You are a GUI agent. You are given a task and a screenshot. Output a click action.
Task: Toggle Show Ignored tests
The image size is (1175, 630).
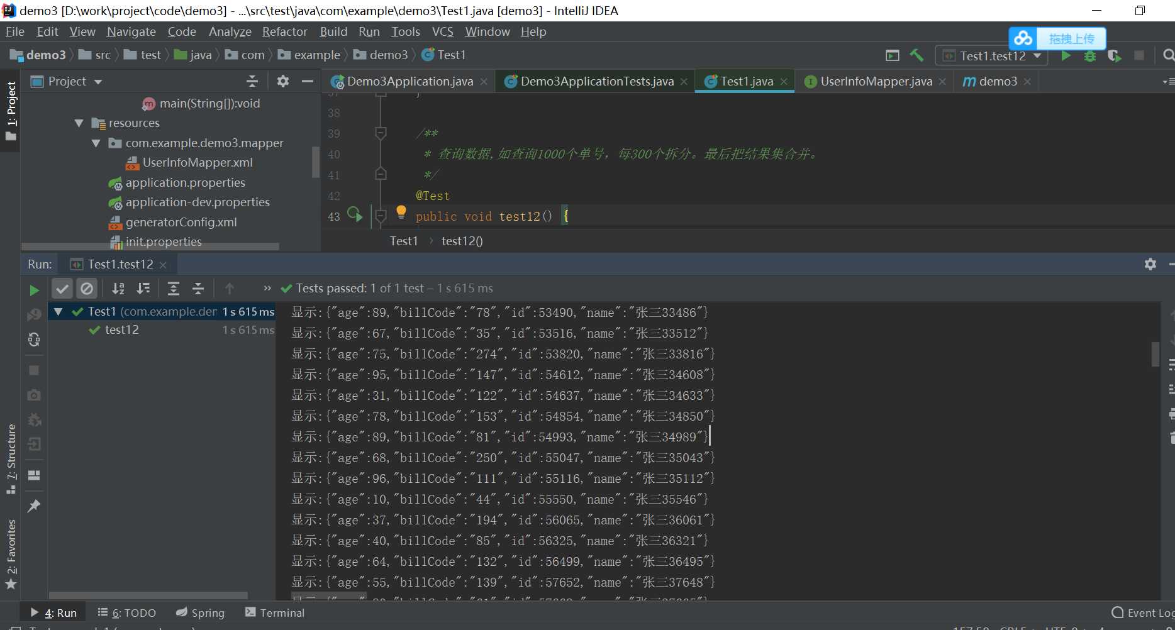[87, 289]
